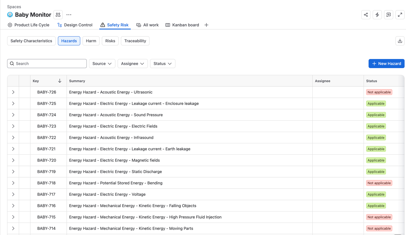
Task: Switch to the Design Control tab
Action: 75,25
